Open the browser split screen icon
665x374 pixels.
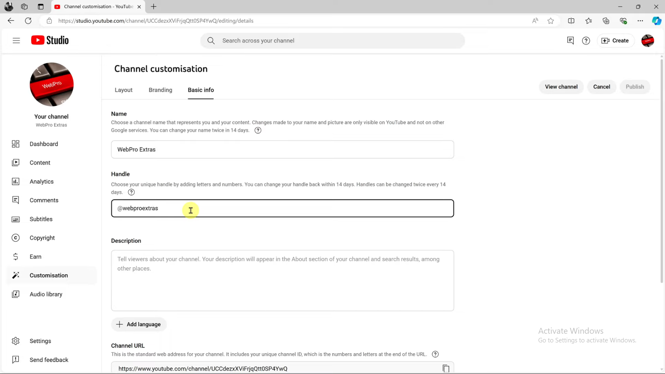coord(571,21)
